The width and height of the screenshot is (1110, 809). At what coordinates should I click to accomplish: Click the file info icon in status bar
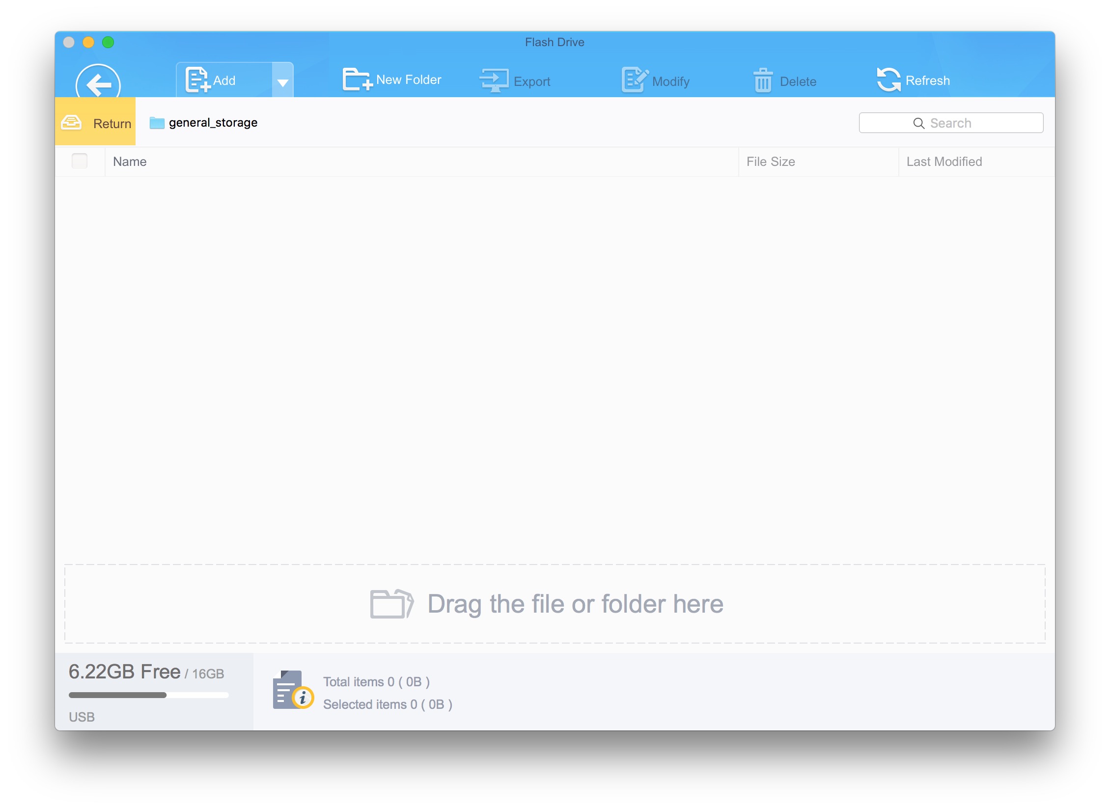click(x=292, y=690)
